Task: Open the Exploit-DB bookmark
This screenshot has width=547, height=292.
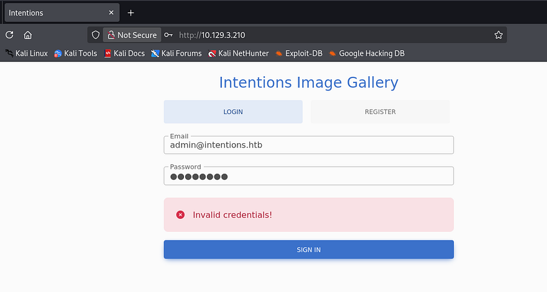Action: [298, 53]
